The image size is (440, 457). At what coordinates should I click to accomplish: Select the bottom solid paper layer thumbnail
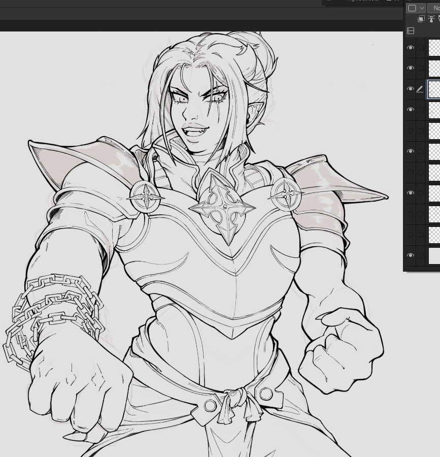point(434,255)
